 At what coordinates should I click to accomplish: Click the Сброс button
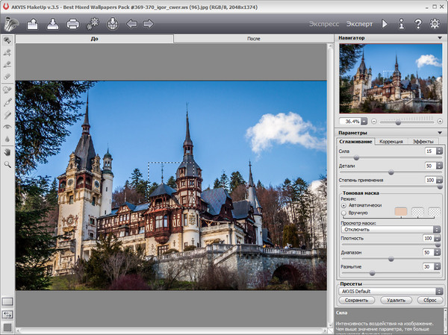tap(429, 300)
